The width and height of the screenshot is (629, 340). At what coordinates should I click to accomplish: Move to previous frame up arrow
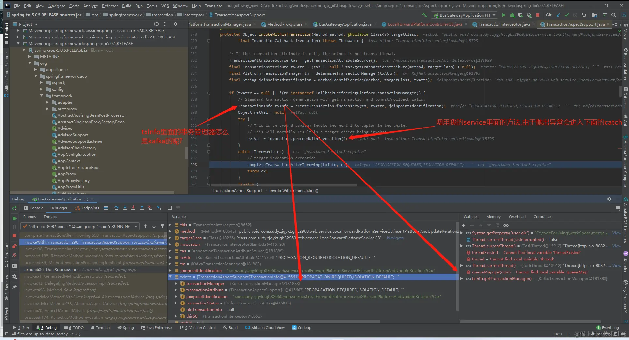[x=146, y=226]
